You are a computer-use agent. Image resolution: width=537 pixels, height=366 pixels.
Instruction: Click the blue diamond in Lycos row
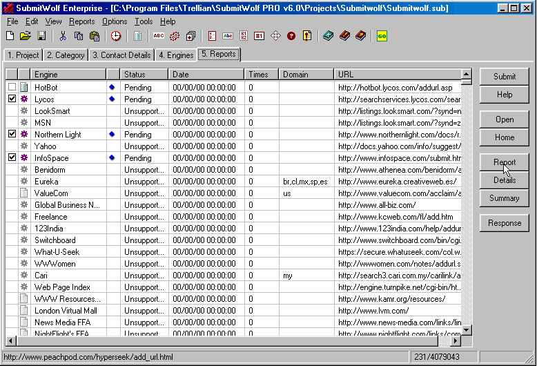tap(112, 99)
